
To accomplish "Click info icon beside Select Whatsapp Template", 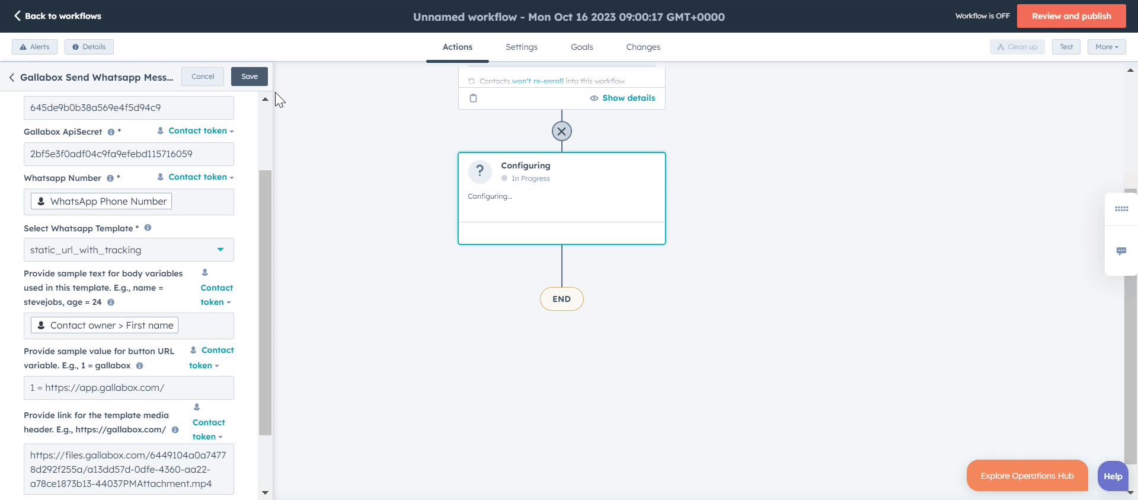I will 148,228.
